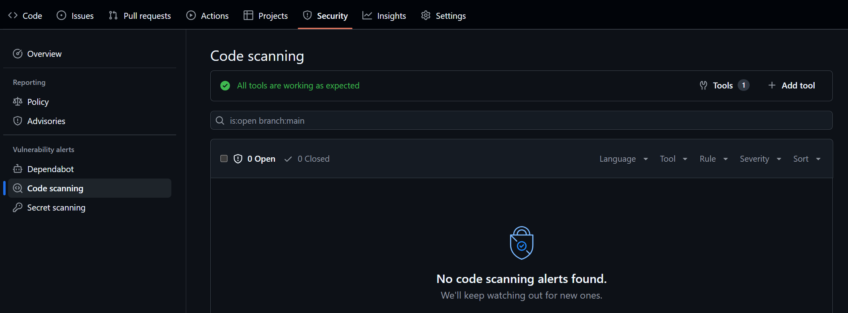This screenshot has height=313, width=848.
Task: Click the green check status icon
Action: 225,86
